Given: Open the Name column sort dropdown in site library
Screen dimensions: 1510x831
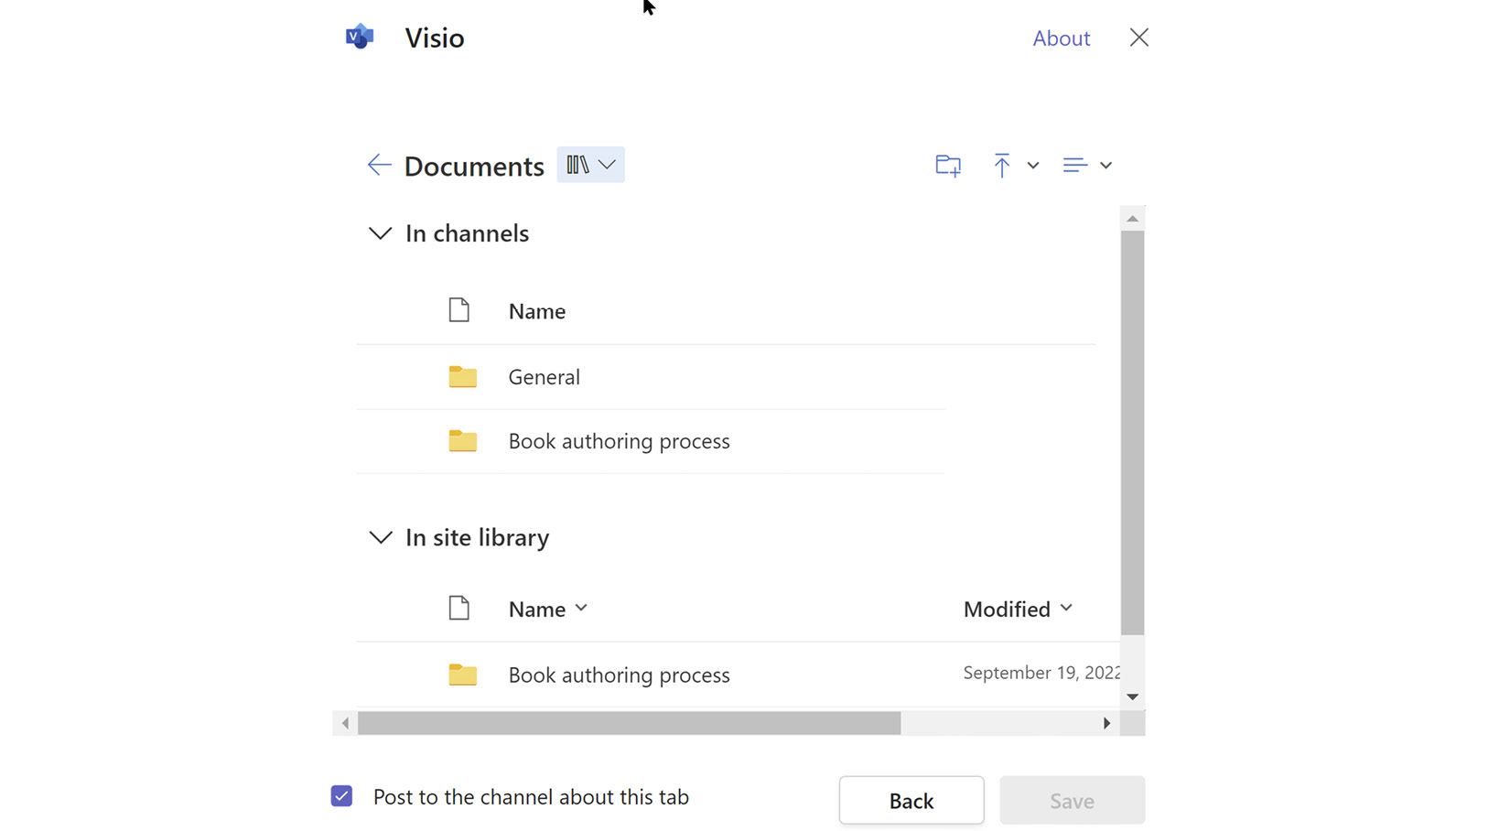Looking at the screenshot, I should pos(548,609).
